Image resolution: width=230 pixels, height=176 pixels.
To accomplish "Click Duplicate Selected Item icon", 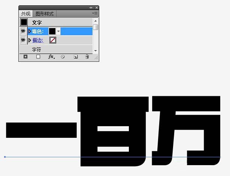I will click(x=76, y=57).
